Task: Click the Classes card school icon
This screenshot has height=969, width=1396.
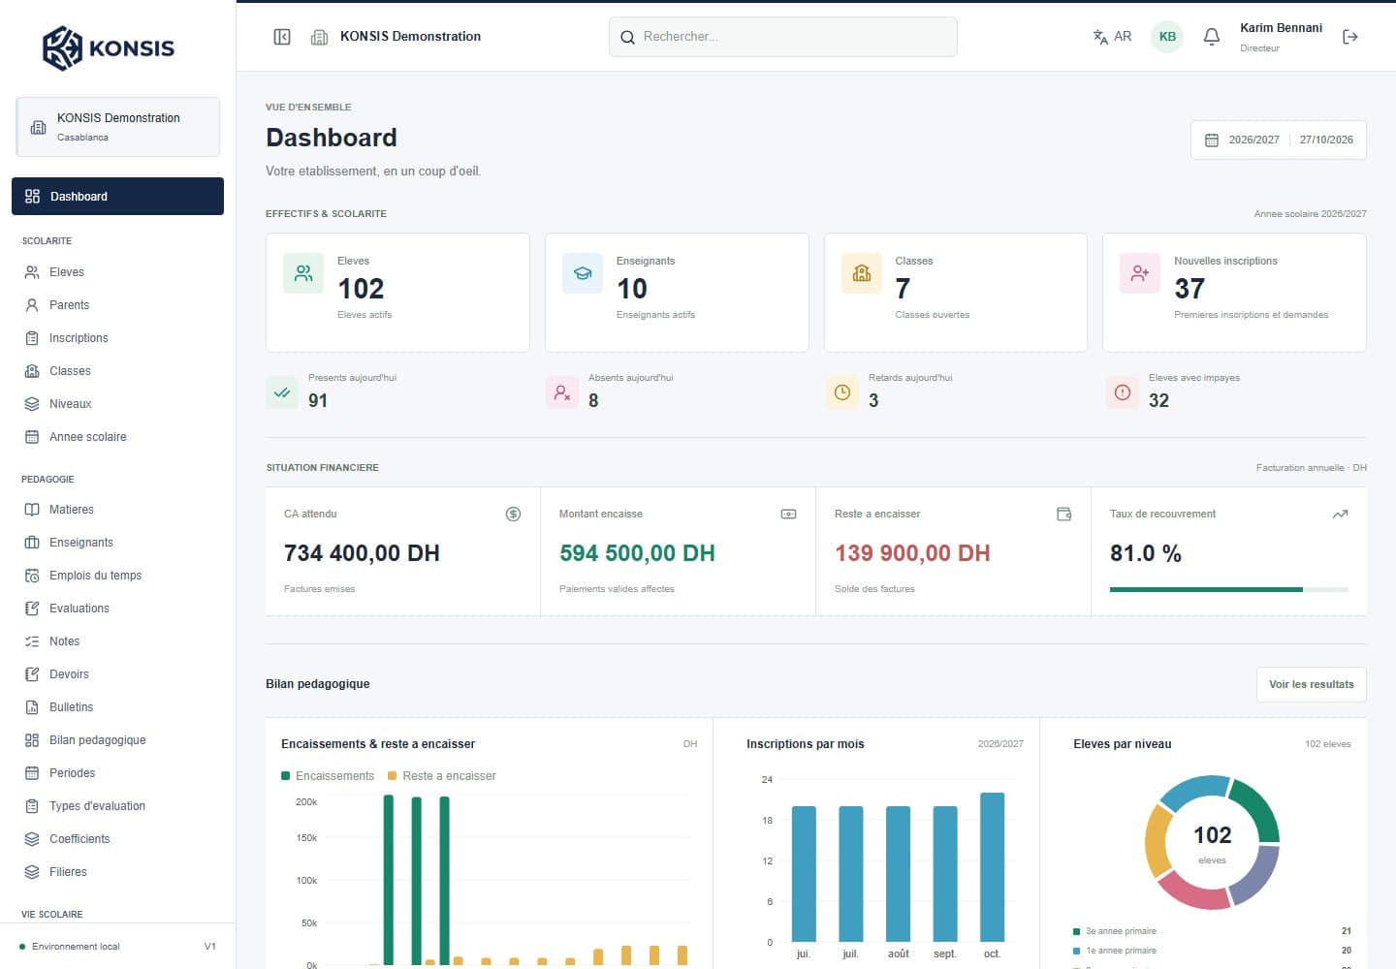Action: 862,273
